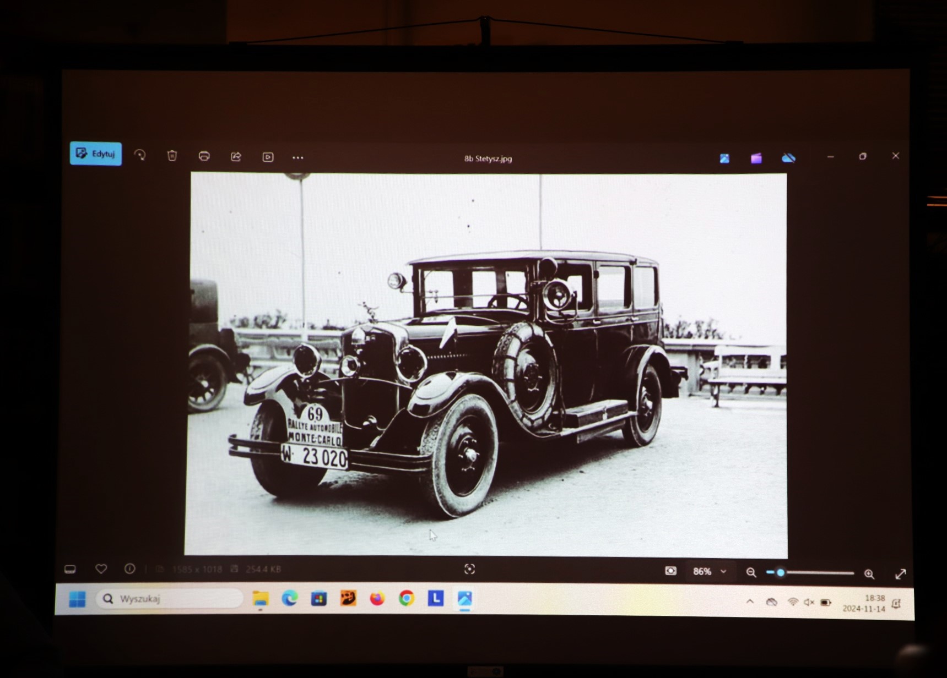
Task: Open the Wi-Fi network tray icon
Action: pyautogui.click(x=793, y=602)
